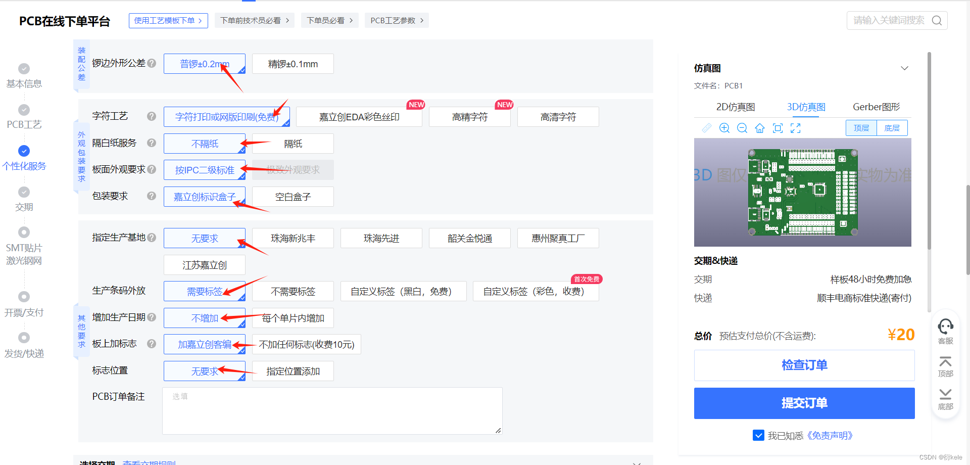Collapse the 仿真图 panel chevron
Viewport: 970px width, 465px height.
point(905,68)
